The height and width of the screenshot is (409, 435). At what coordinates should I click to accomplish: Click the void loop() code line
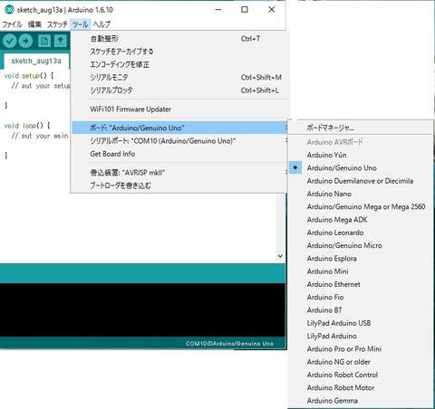[27, 126]
